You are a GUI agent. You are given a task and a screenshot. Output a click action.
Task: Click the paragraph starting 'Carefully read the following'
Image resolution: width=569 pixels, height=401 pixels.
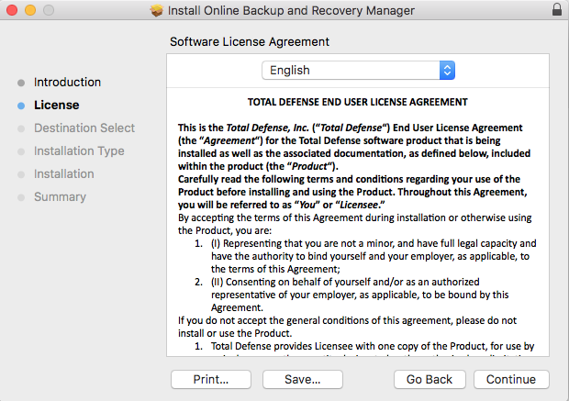click(x=352, y=192)
